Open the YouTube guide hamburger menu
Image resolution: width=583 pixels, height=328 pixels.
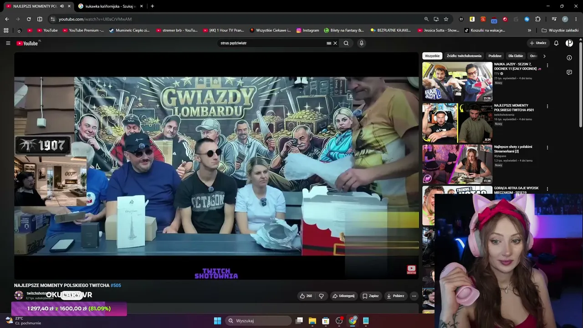pyautogui.click(x=8, y=43)
